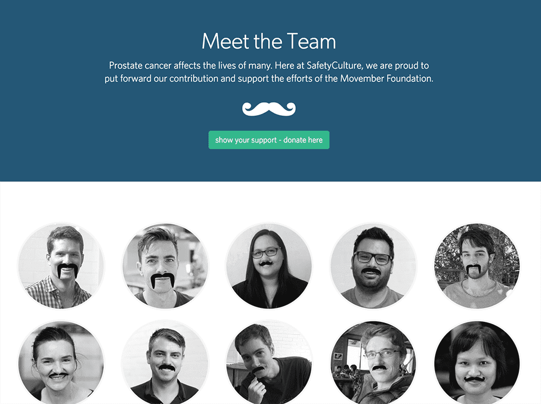Viewport: 541px width, 404px height.
Task: Select photo of man in front of trees
Action: pos(477,266)
